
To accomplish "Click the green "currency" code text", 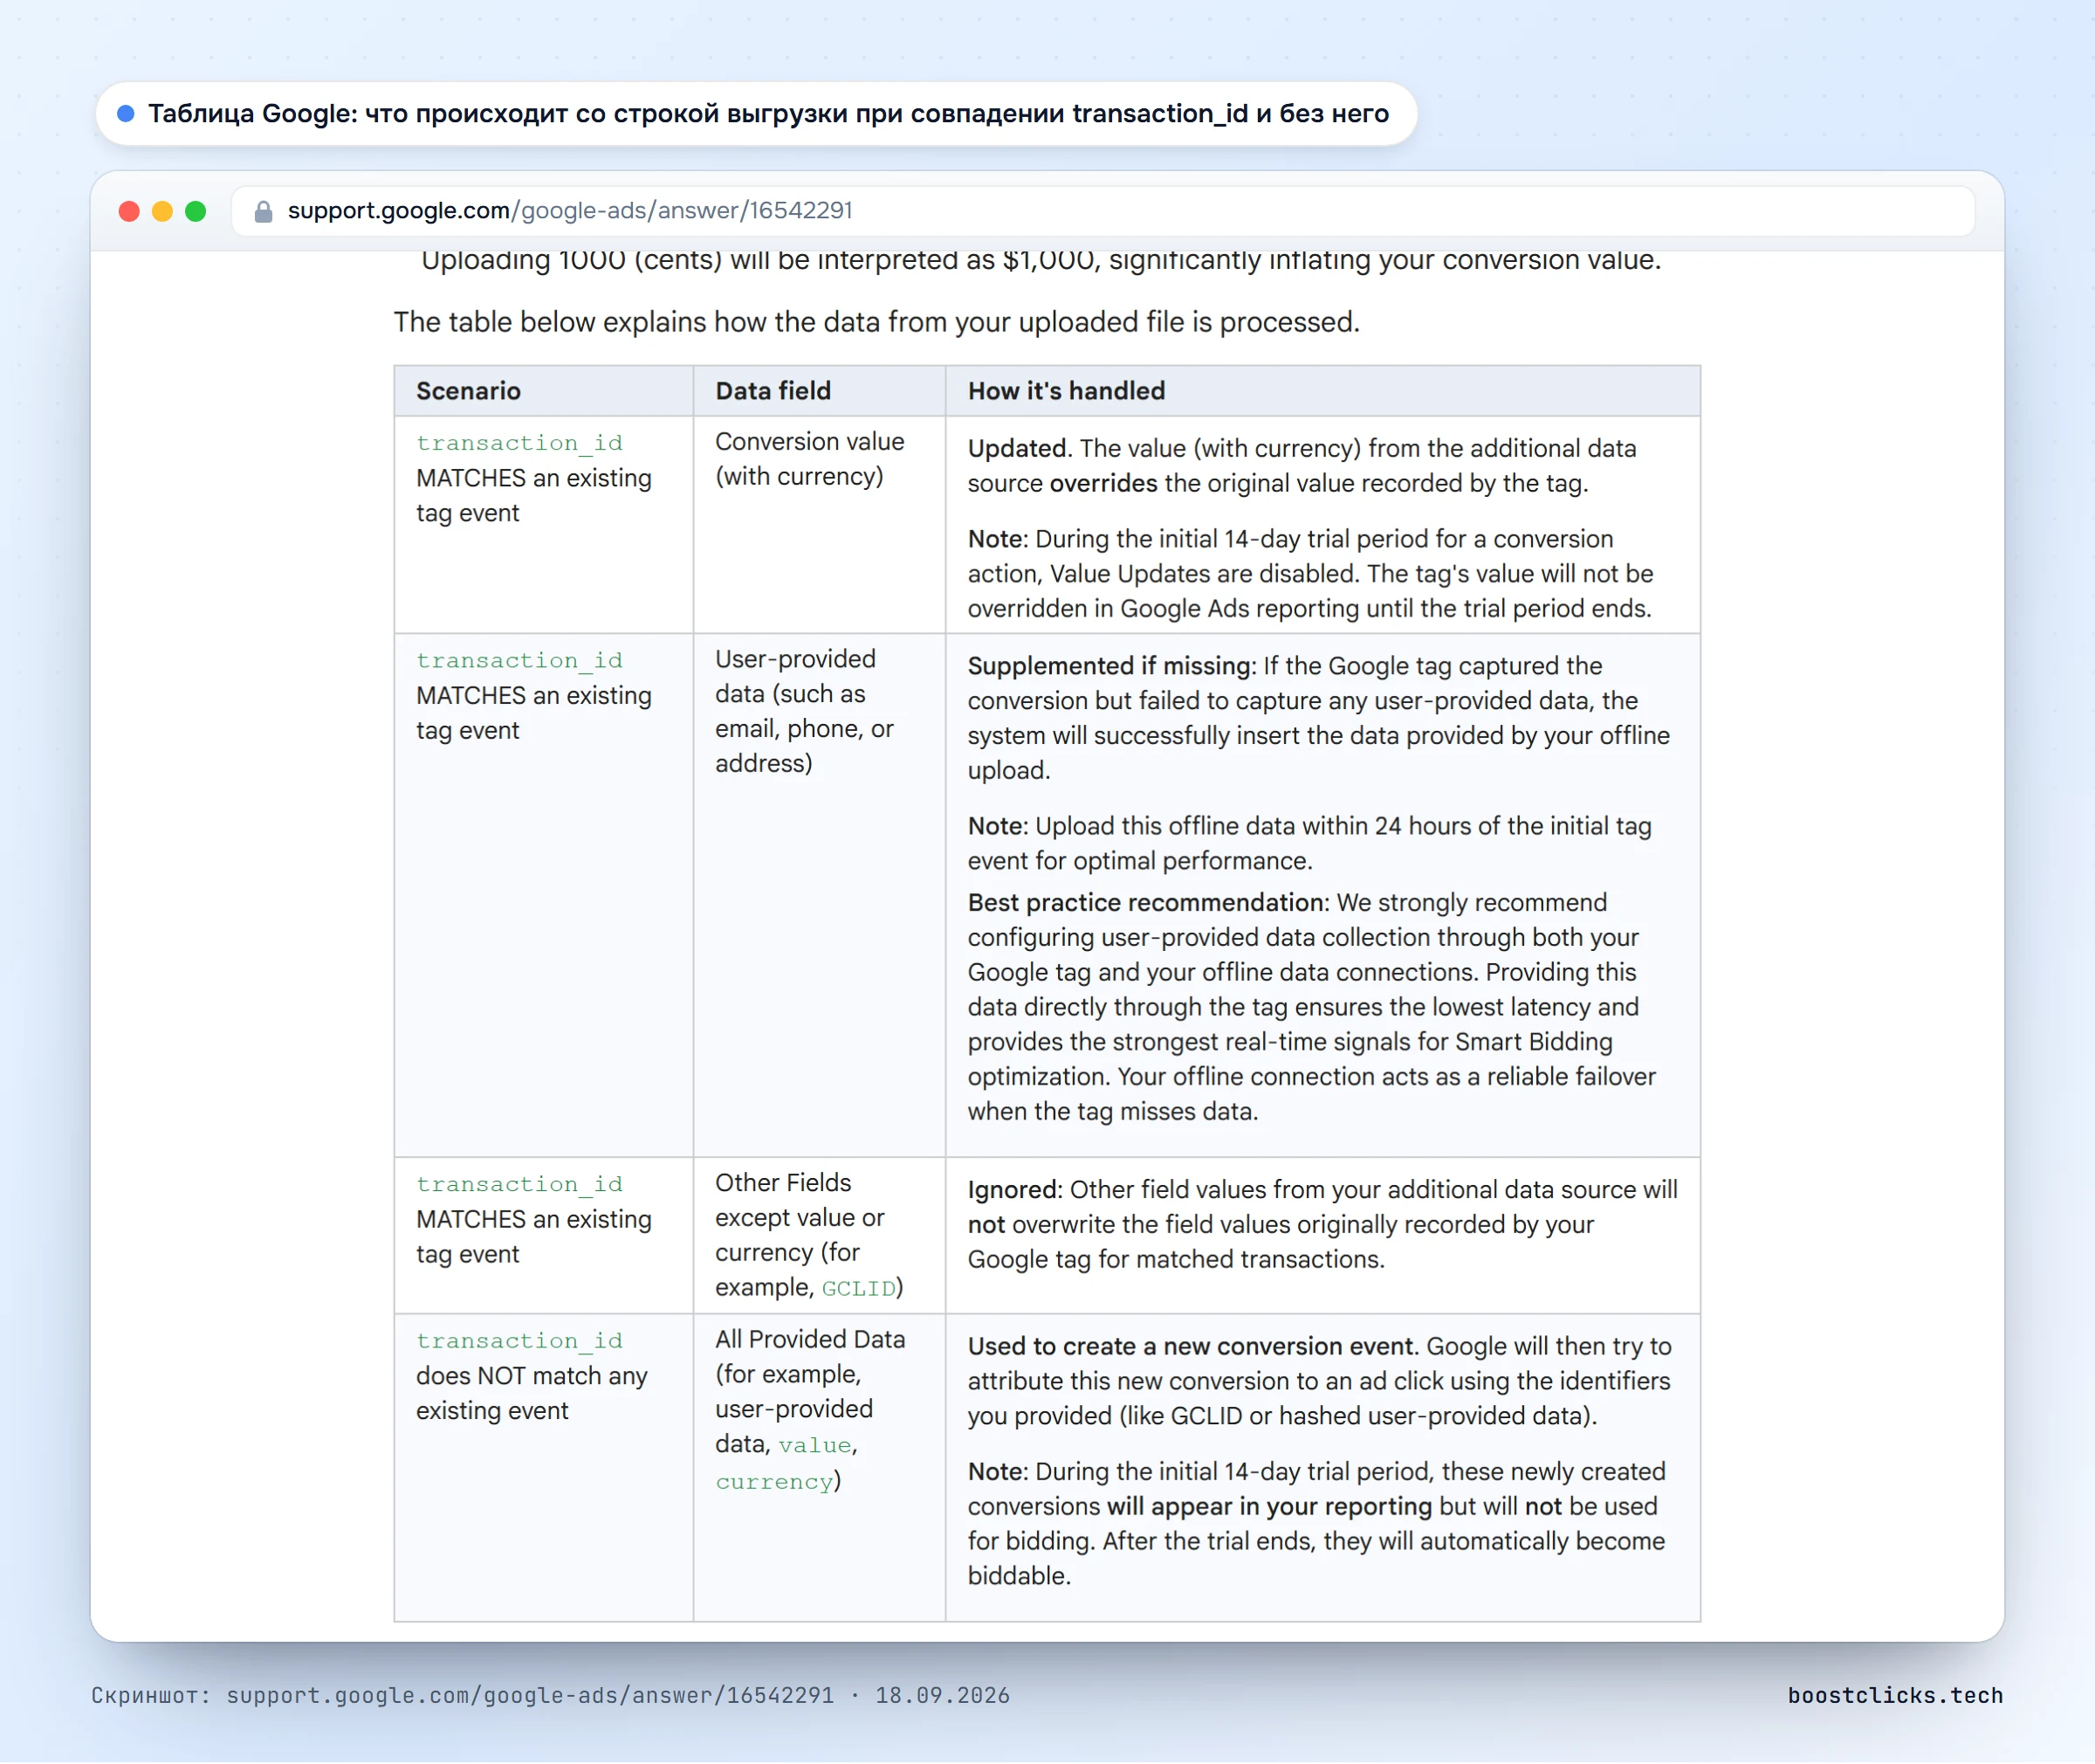I will 774,1482.
